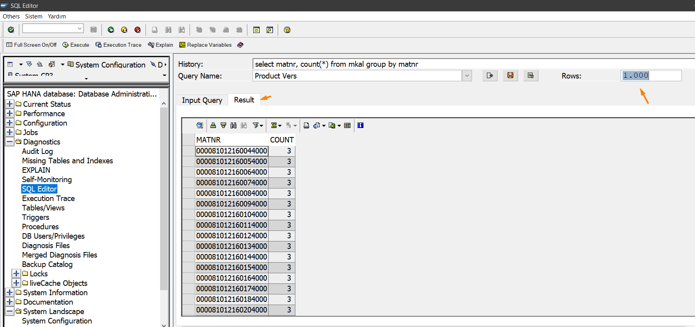Open the Sistem menu
Screen dimensions: 695x327
[33, 16]
